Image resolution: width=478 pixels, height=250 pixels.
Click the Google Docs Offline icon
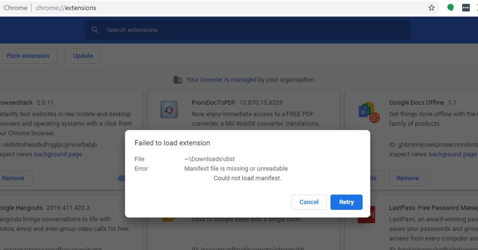point(369,112)
